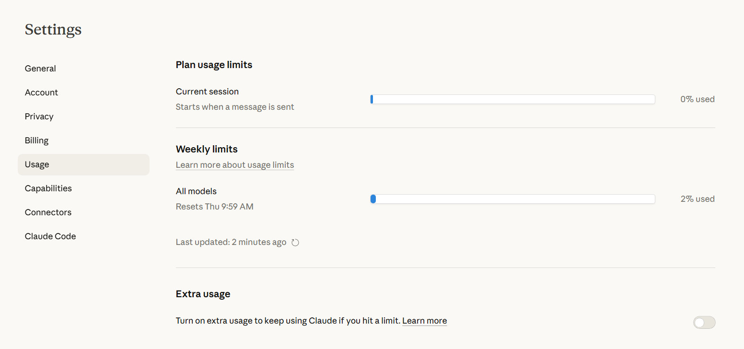Open the Connectors settings page
744x349 pixels.
coord(48,212)
